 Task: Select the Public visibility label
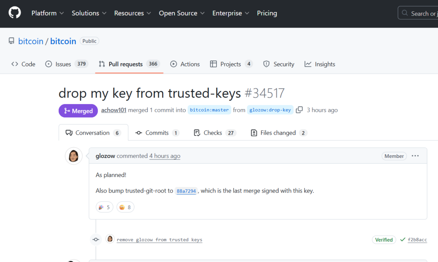point(89,41)
